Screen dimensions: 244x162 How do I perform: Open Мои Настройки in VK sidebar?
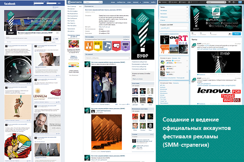(x=72, y=25)
